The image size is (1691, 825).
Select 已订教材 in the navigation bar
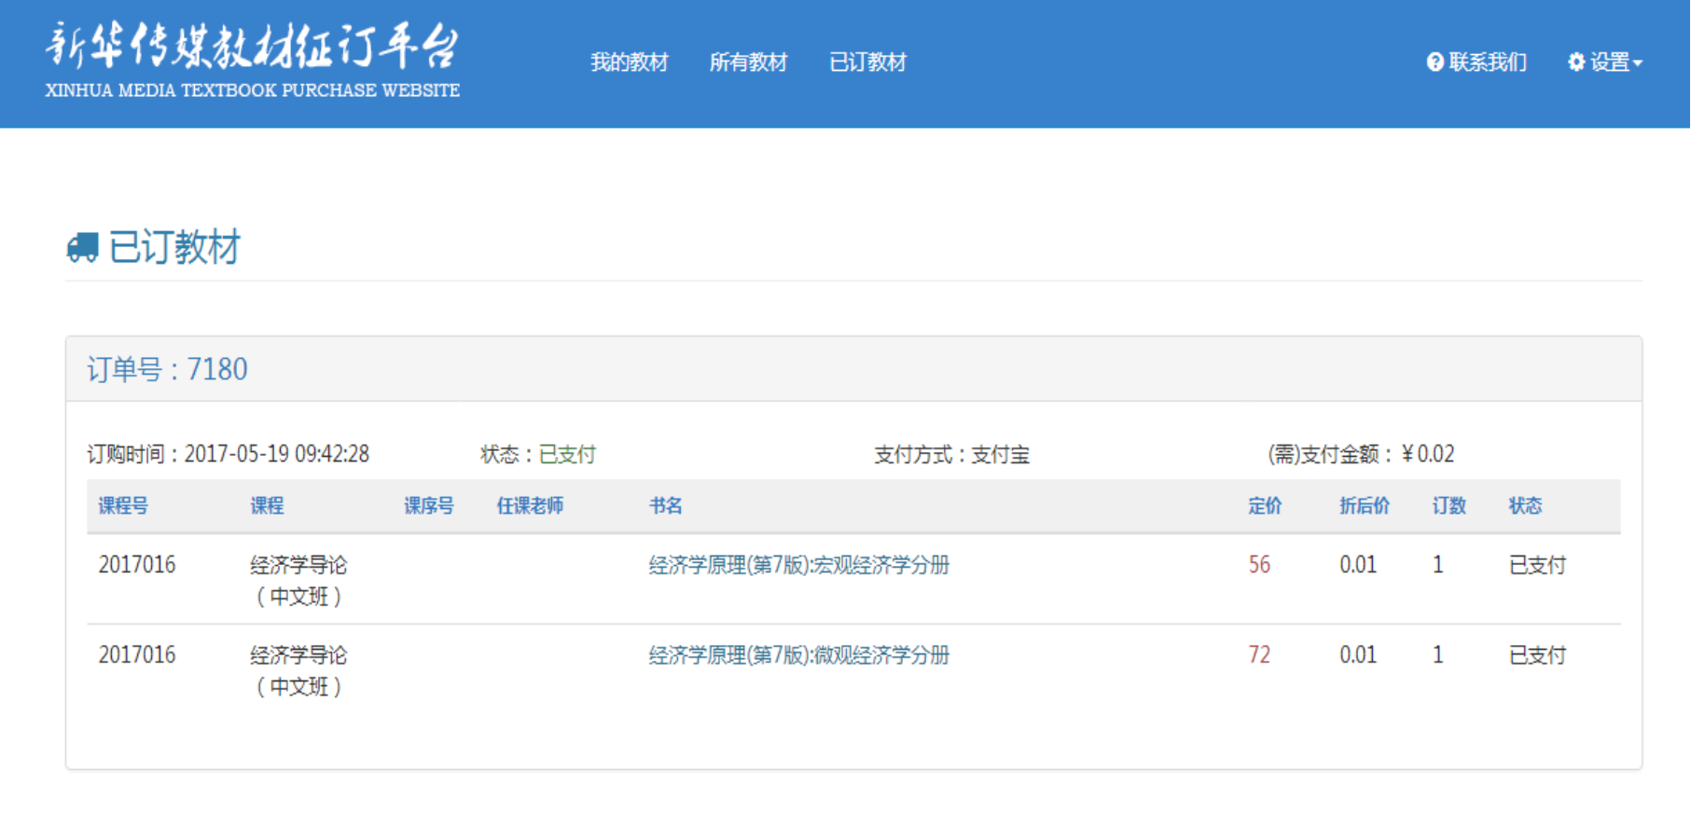(867, 62)
